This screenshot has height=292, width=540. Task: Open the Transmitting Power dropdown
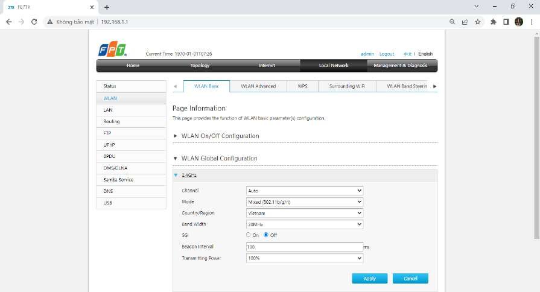tap(305, 258)
